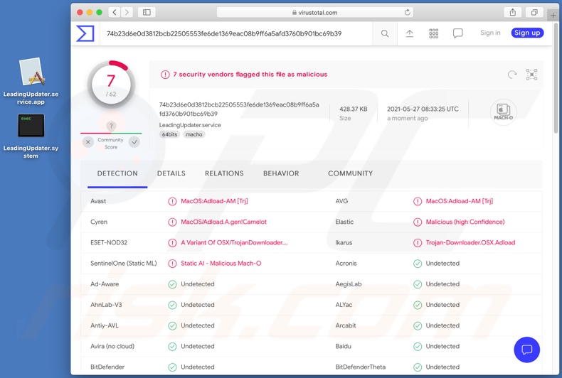562x378 pixels.
Task: Open the apps grid icon
Action: coord(434,33)
